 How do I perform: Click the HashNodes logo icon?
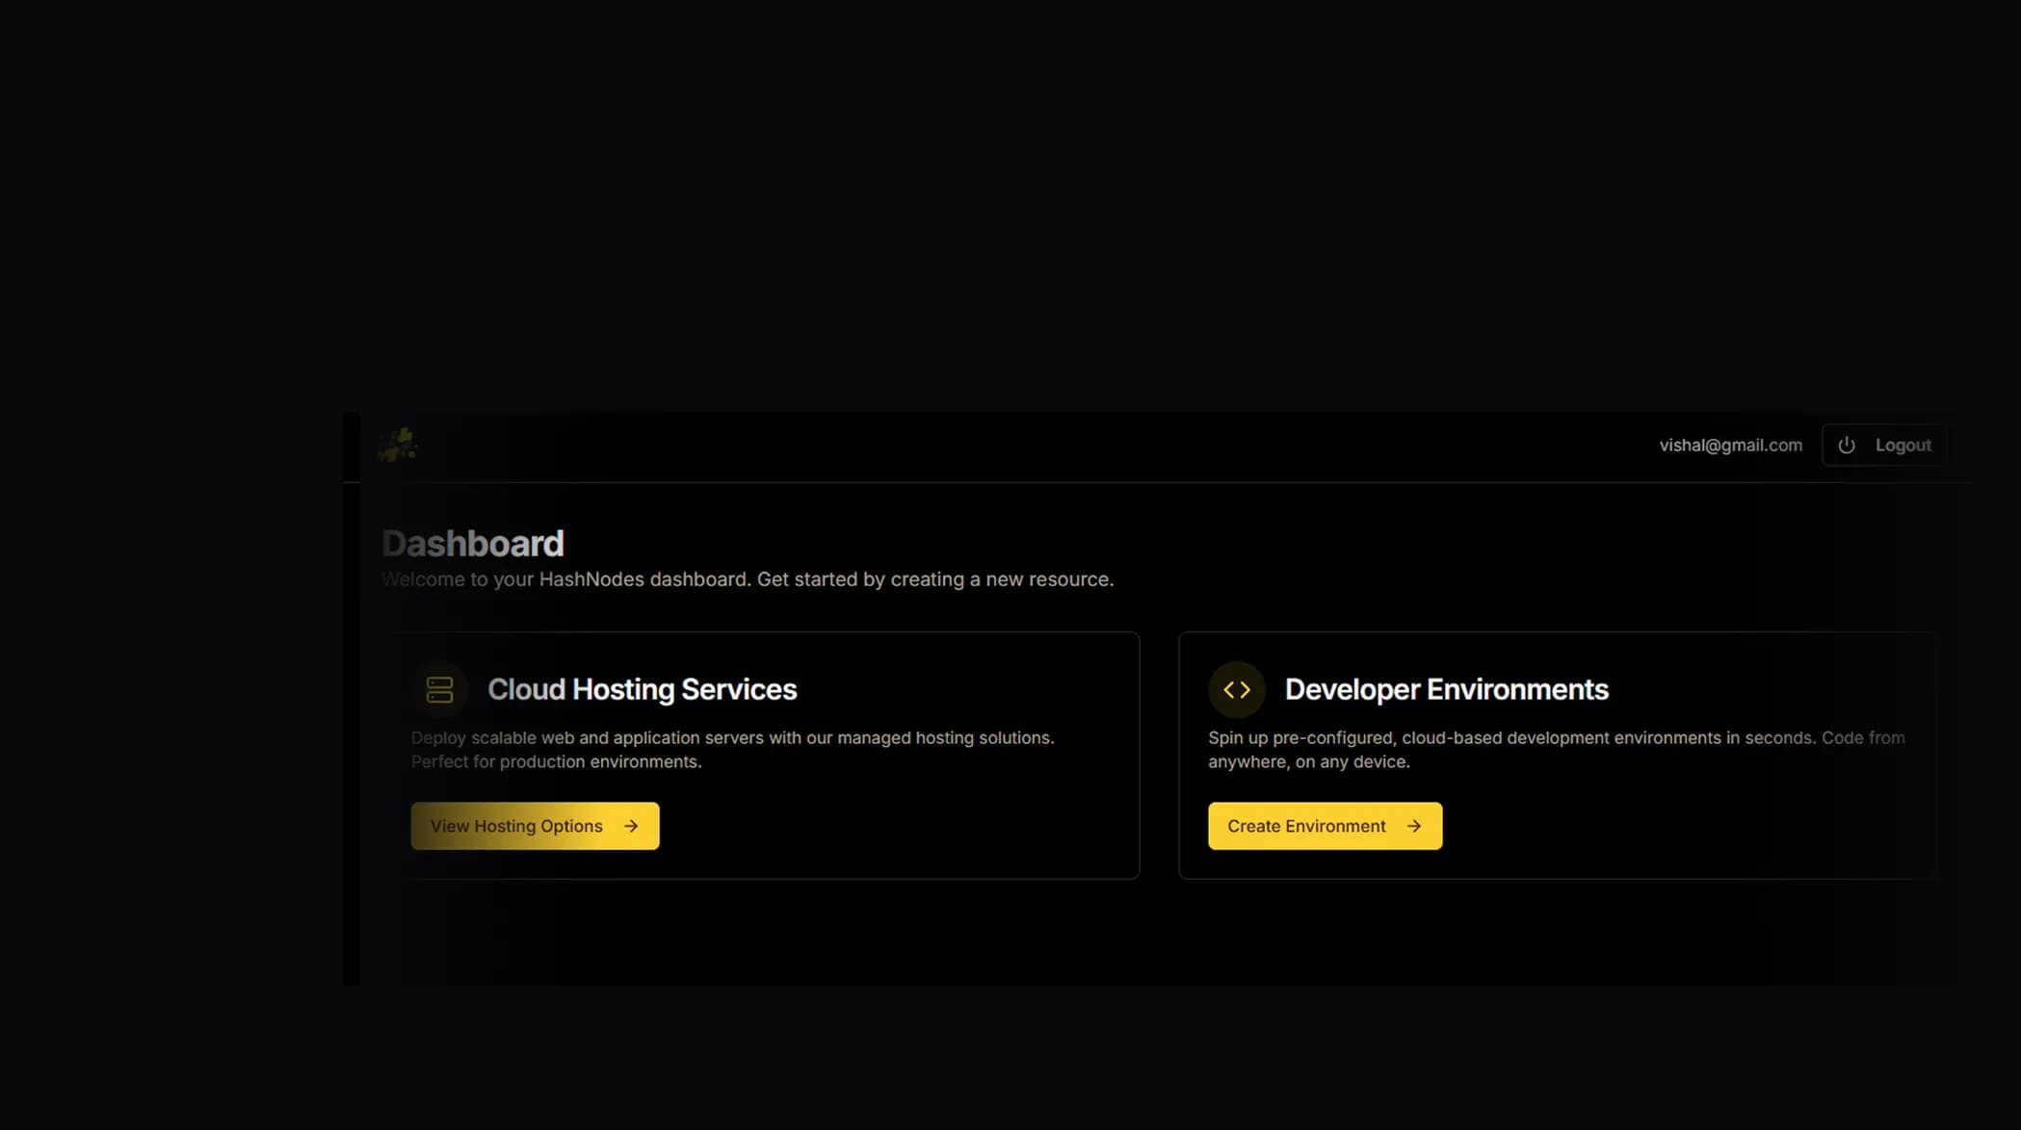tap(397, 445)
